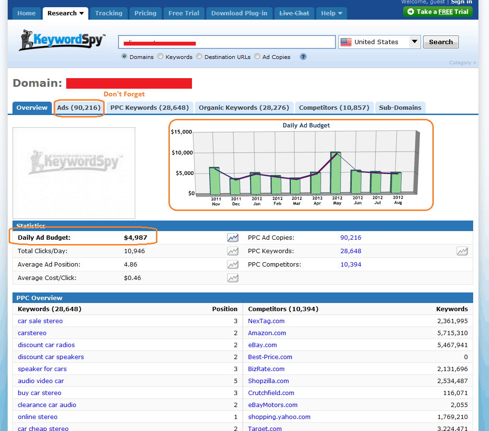
Task: Open keyword 'online stereo'
Action: (38, 417)
